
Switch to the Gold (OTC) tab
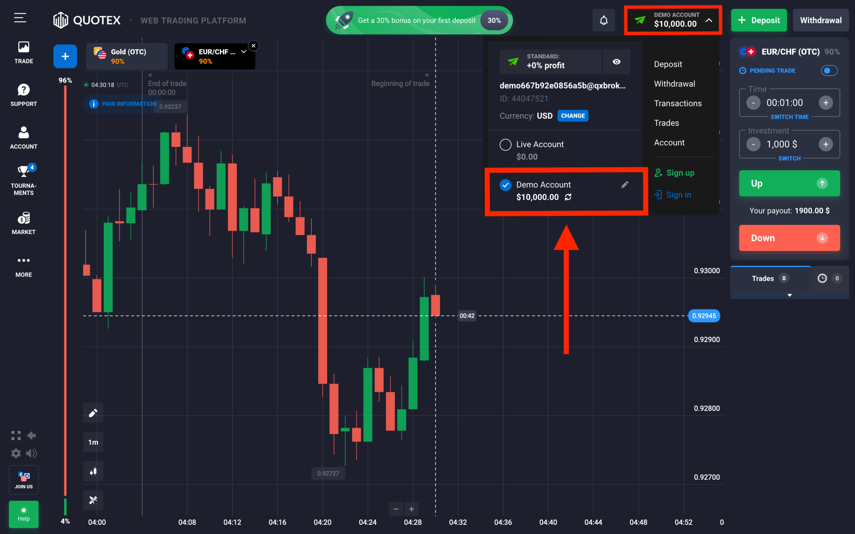click(127, 56)
